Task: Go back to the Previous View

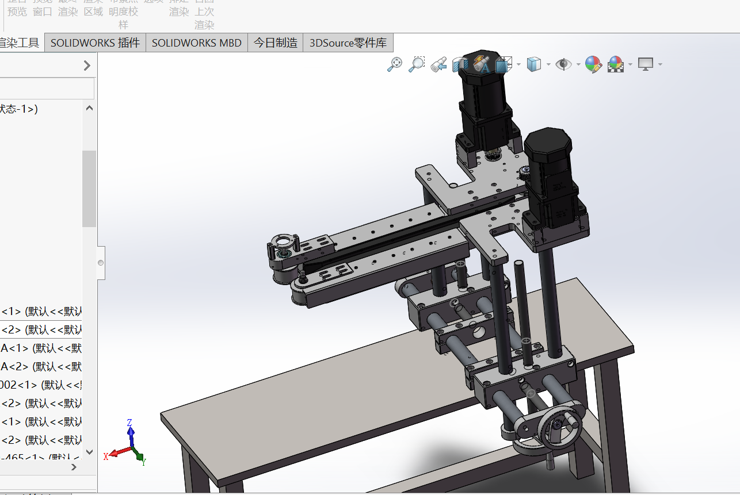Action: coord(438,64)
